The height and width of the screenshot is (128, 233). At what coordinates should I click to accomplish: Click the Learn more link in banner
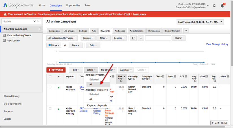coord(139,14)
